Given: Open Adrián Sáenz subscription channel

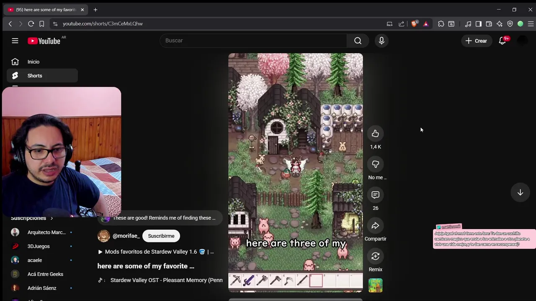Looking at the screenshot, I should [42, 288].
